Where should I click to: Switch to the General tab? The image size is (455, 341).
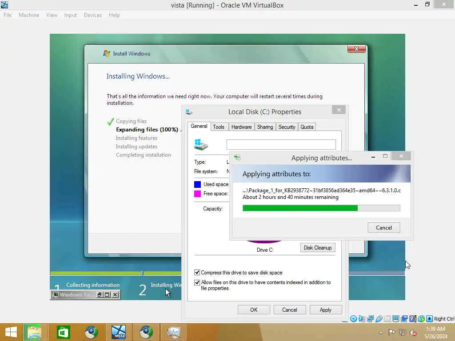pos(199,126)
